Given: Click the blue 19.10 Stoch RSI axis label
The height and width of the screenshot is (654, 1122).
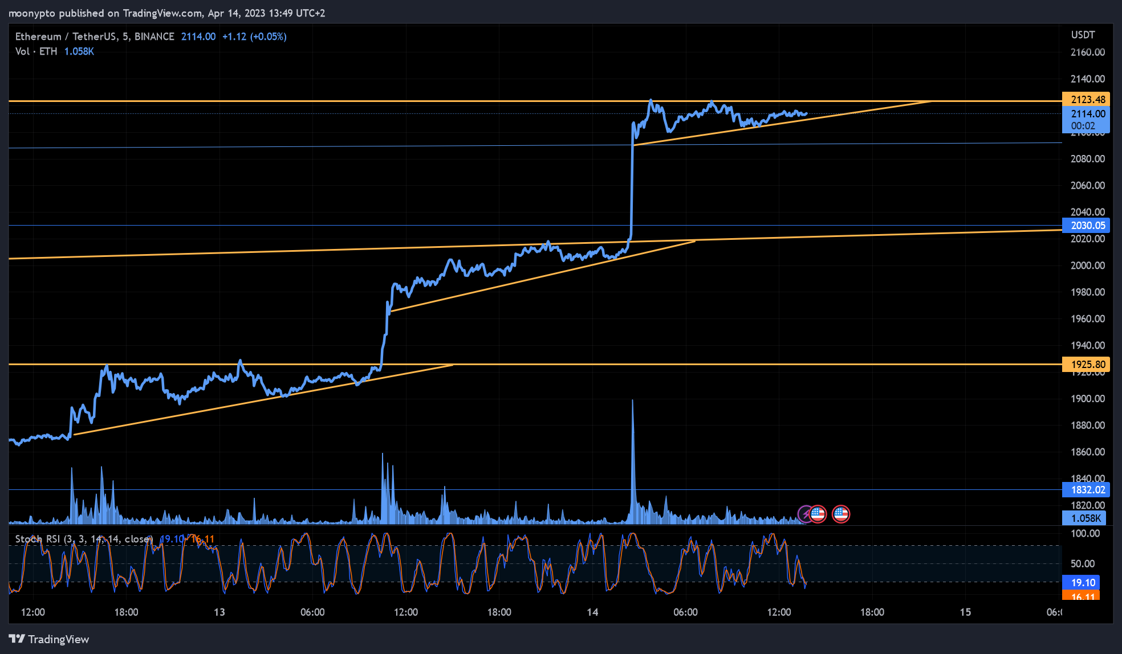Looking at the screenshot, I should [x=1082, y=583].
